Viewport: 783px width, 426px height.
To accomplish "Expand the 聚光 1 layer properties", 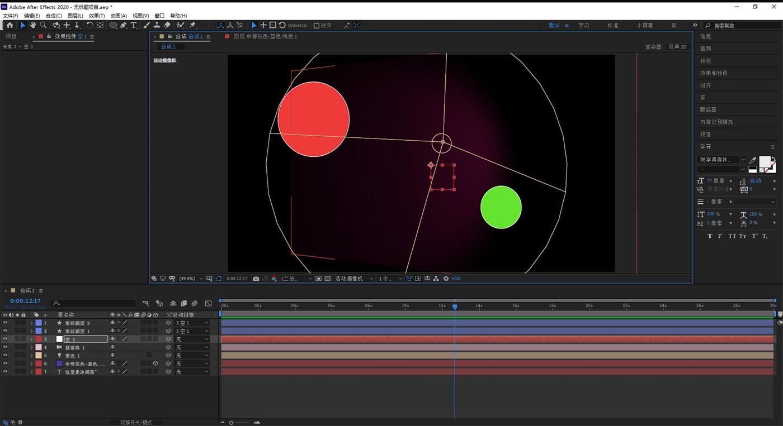I will (31, 356).
